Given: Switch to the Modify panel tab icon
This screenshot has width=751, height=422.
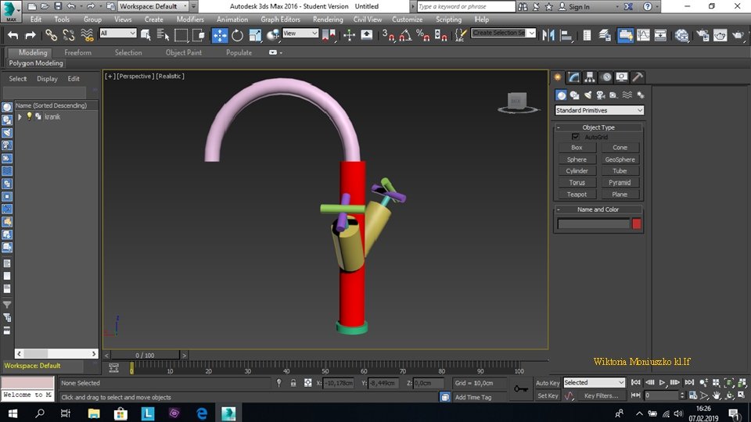Looking at the screenshot, I should [x=574, y=77].
